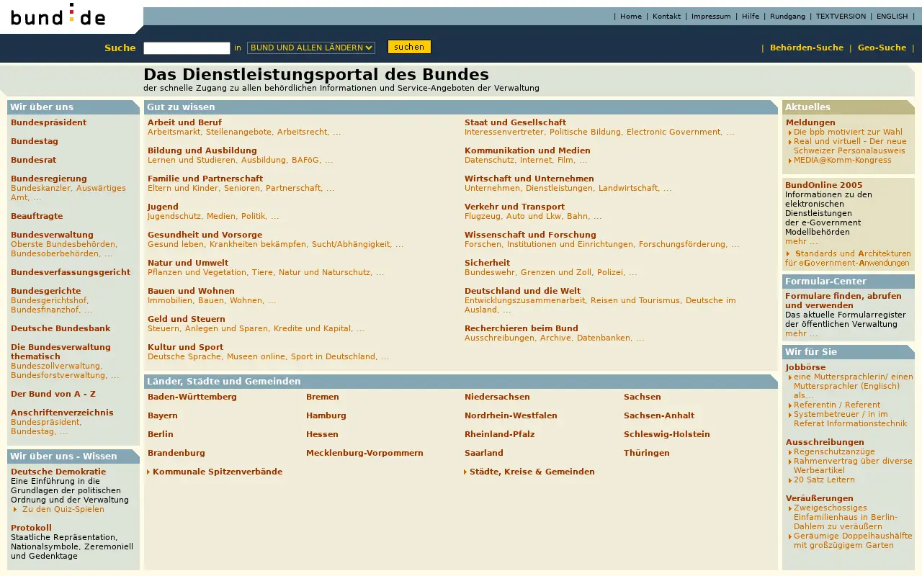Go to Bundesregierung page
The image size is (922, 576).
click(49, 179)
